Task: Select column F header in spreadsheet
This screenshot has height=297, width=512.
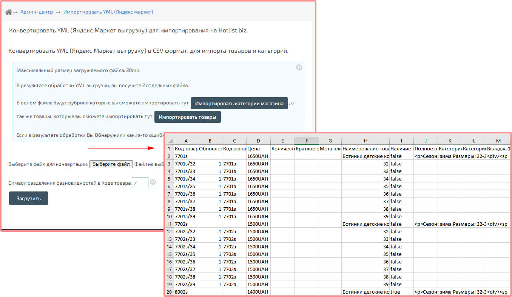Action: pyautogui.click(x=307, y=141)
